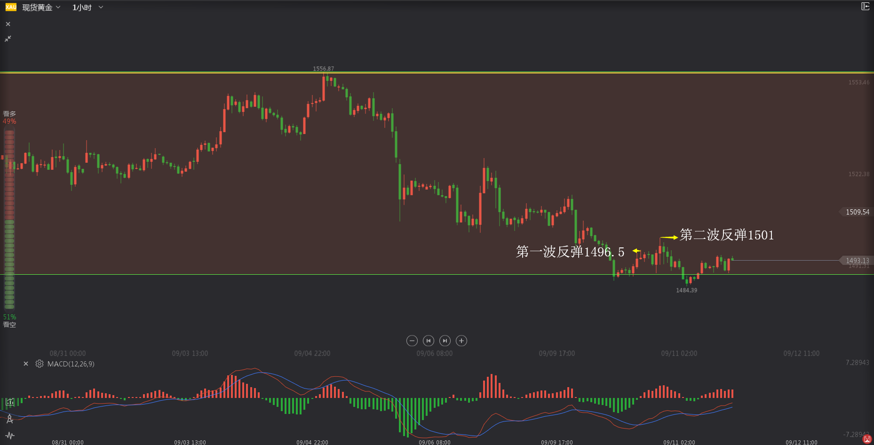The image size is (874, 445).
Task: Select the yellow-green horizontal resistance line
Action: (x=437, y=72)
